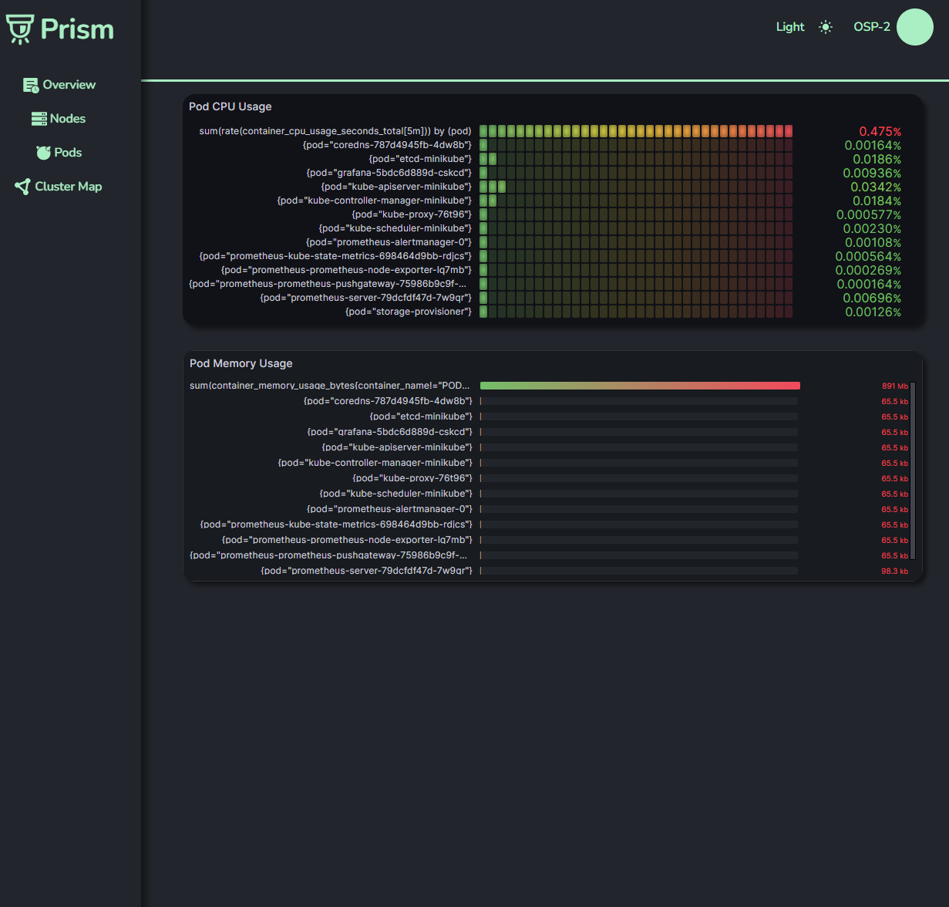Click the 0.0184% CPU value

tap(877, 201)
